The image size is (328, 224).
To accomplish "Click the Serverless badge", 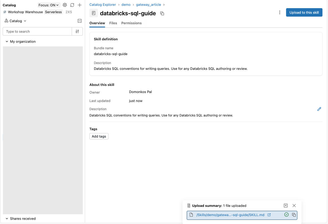I will (x=53, y=12).
